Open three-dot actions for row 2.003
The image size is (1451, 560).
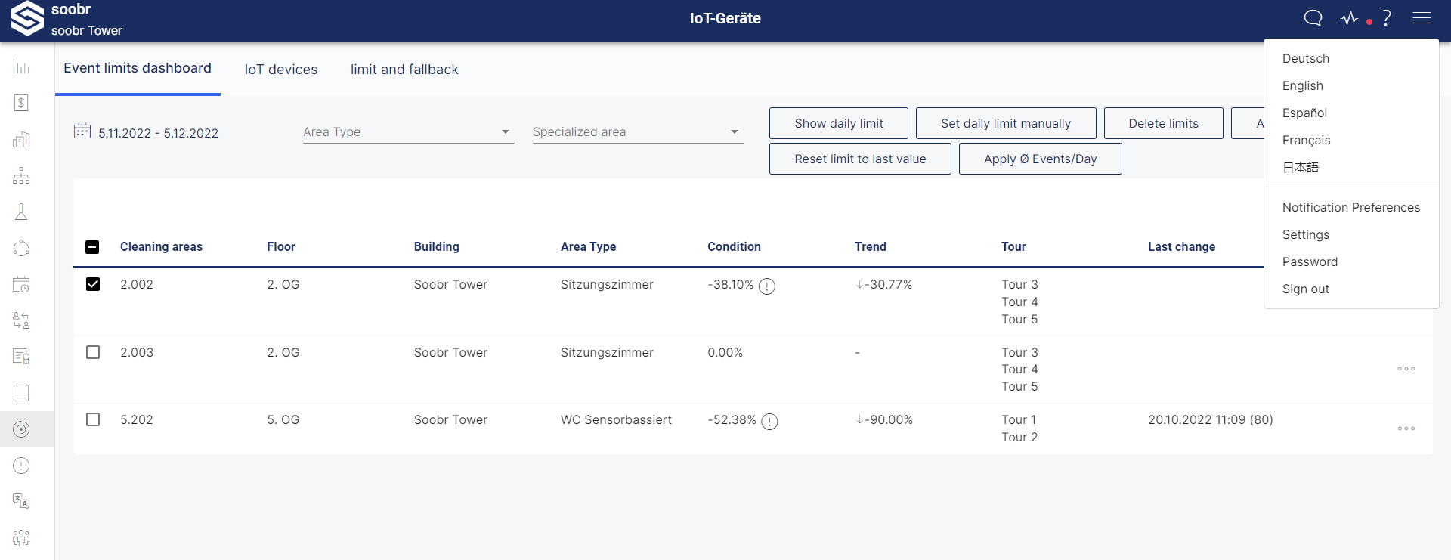pyautogui.click(x=1406, y=369)
